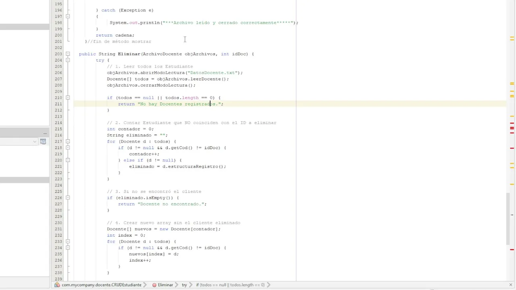This screenshot has height=290, width=516.
Task: Collapse the Eliminar method fold at line 203
Action: coord(68,54)
